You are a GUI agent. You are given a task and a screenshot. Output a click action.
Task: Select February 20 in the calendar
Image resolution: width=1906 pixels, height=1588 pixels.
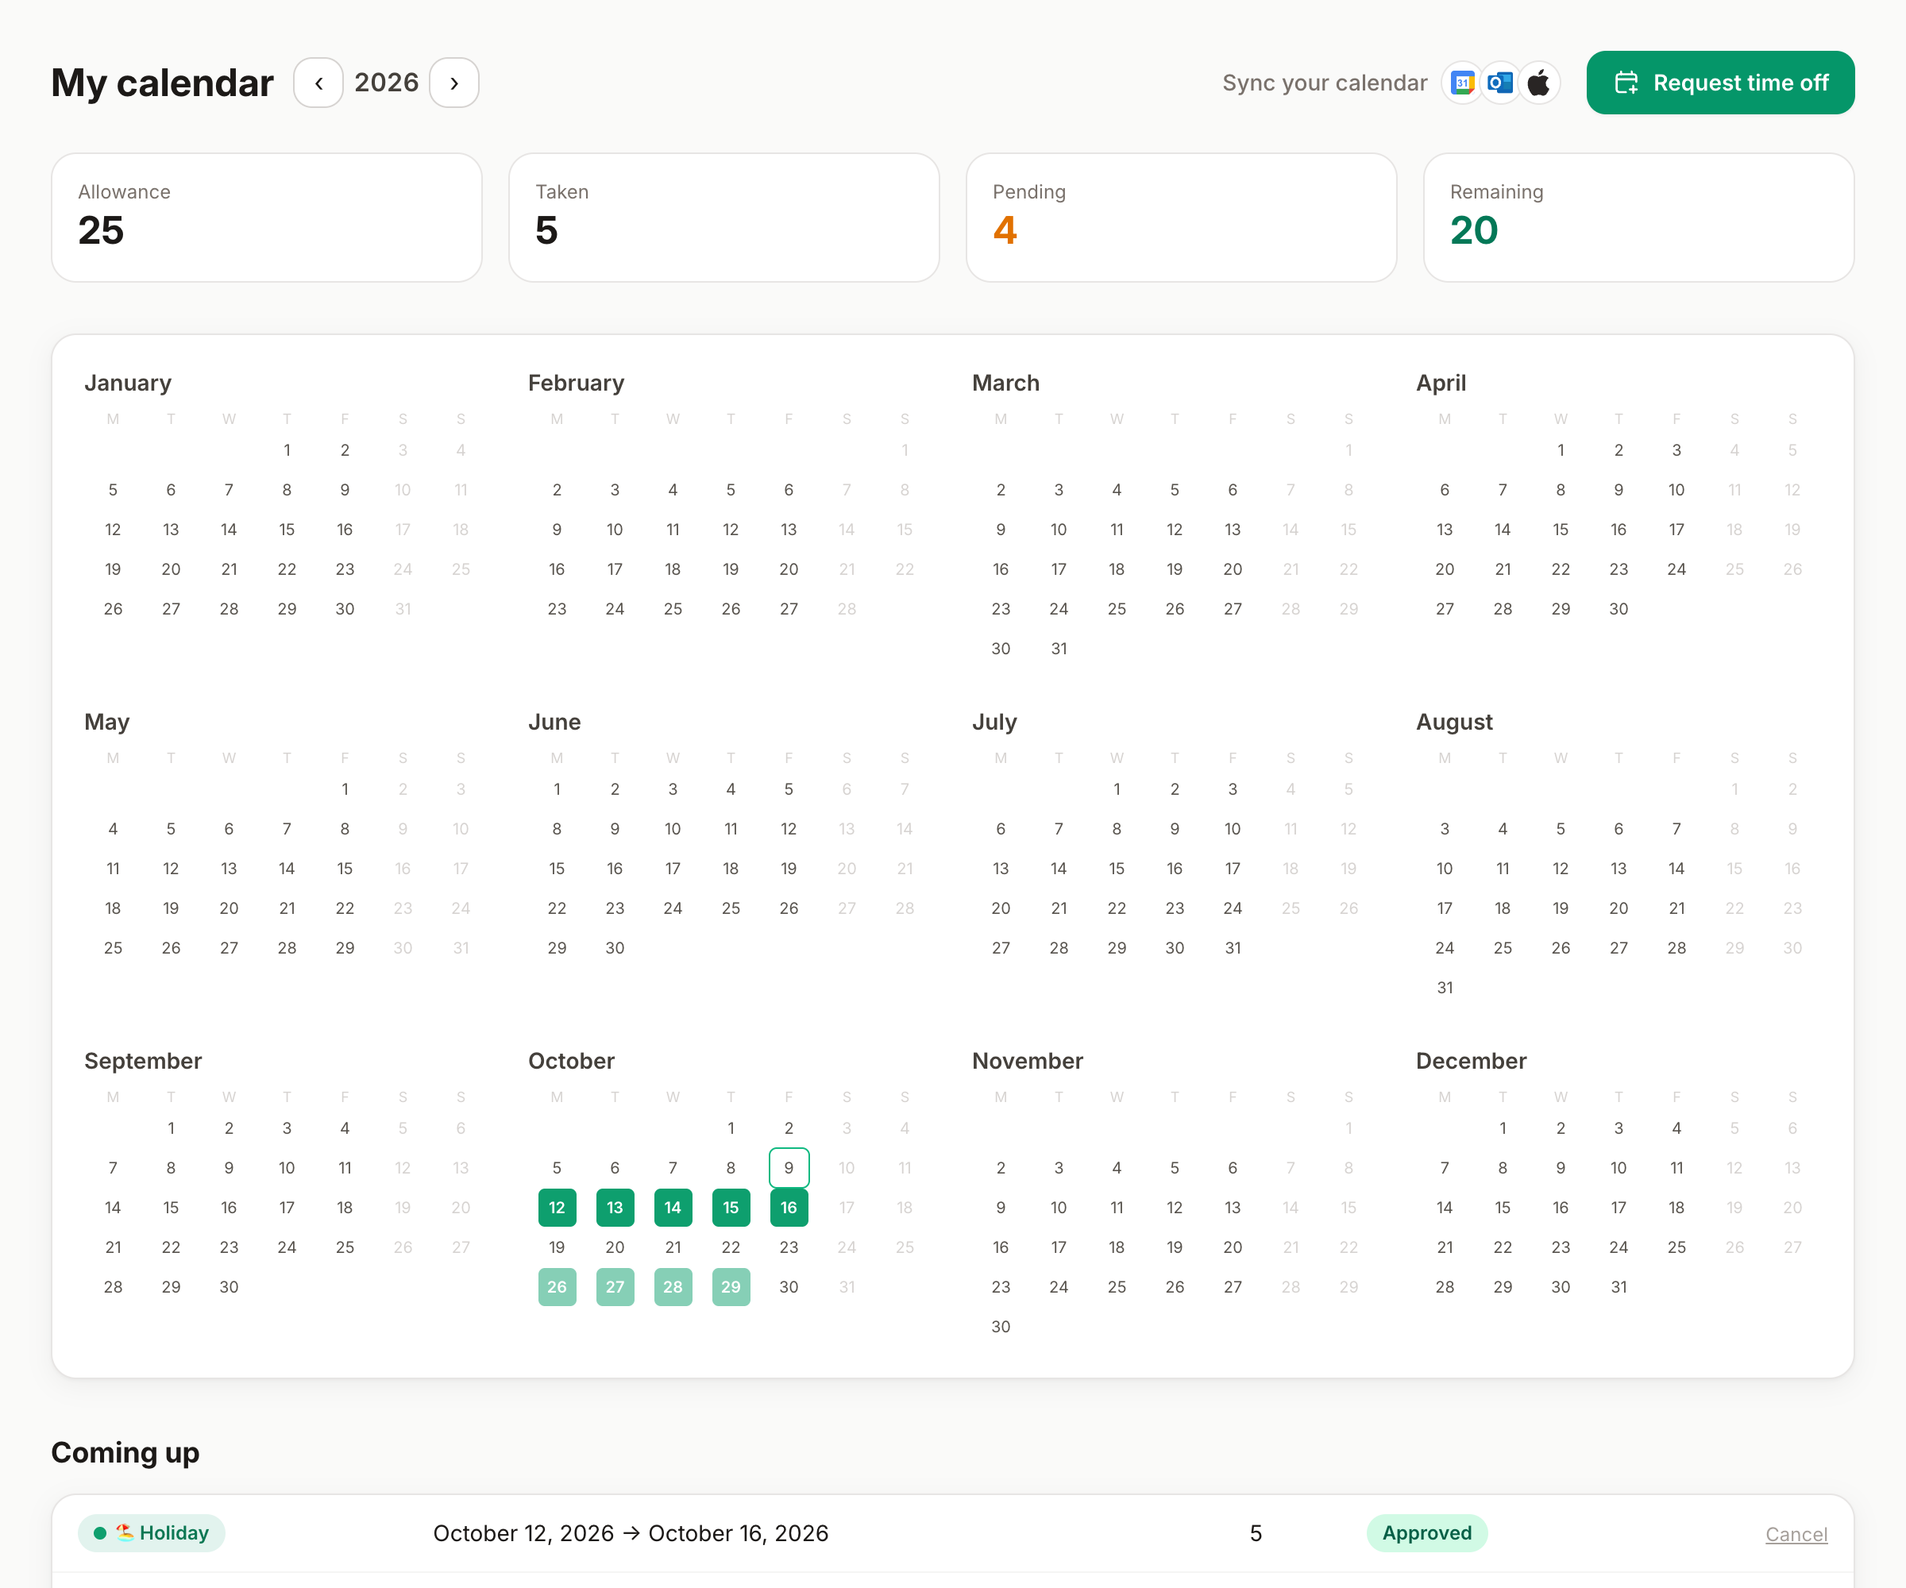(789, 570)
